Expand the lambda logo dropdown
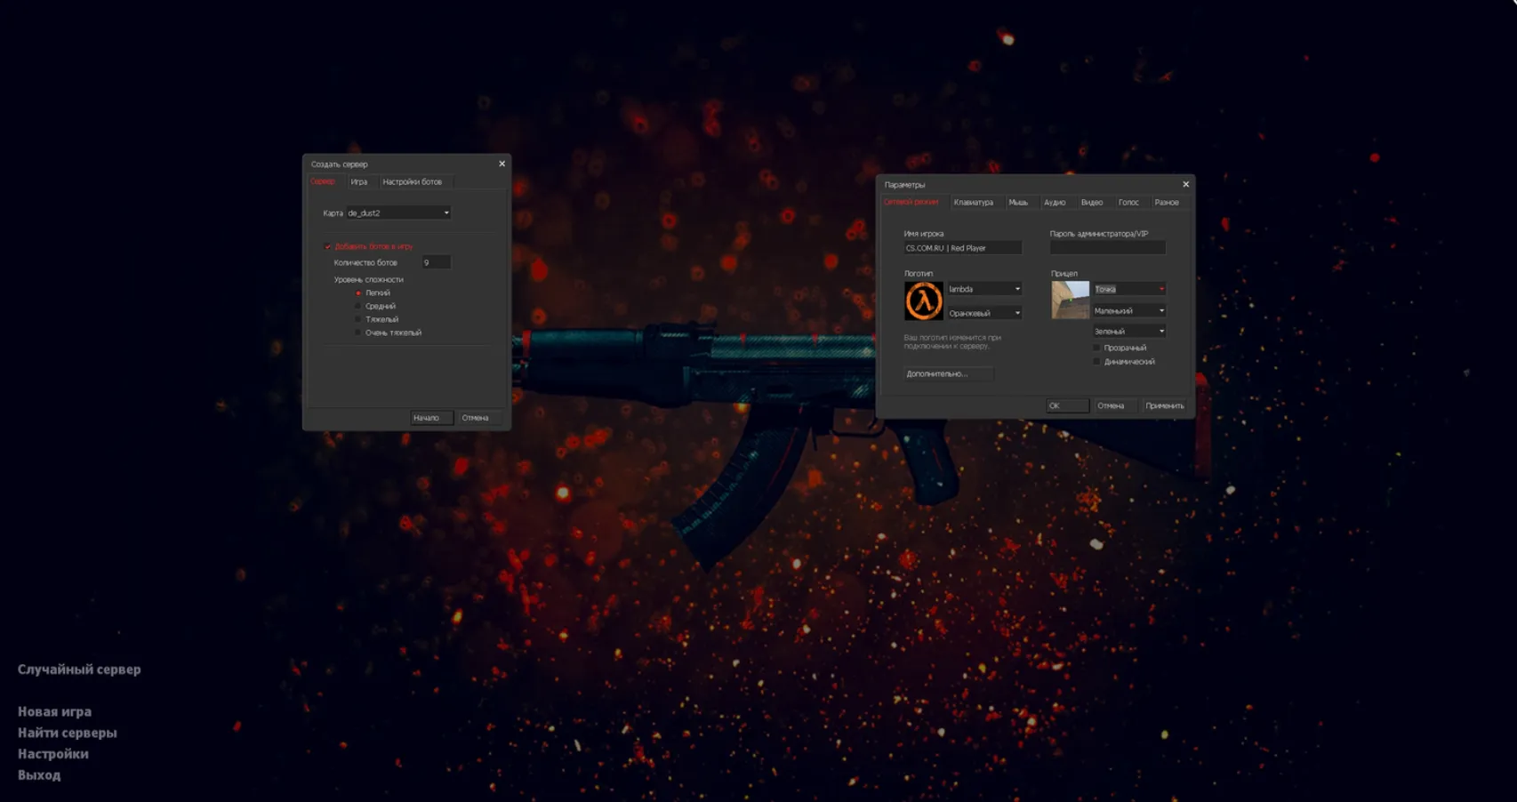This screenshot has width=1517, height=802. tap(984, 289)
